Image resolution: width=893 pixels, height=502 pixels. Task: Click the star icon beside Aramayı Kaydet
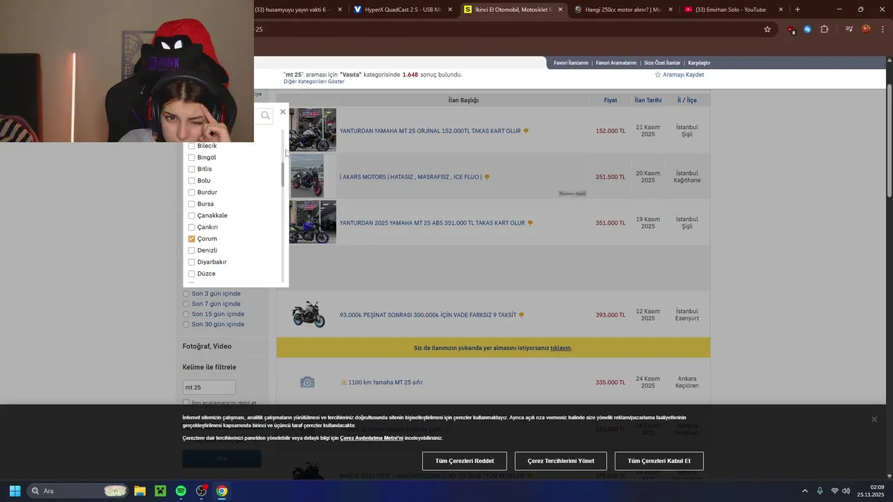point(657,75)
